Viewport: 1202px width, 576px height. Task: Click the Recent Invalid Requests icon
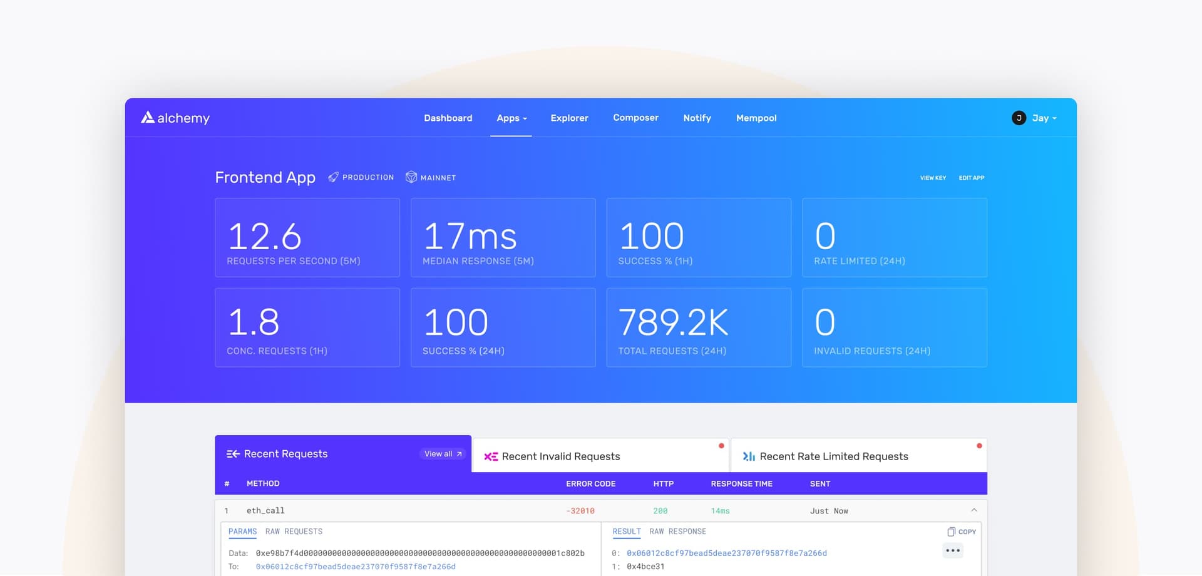(491, 457)
